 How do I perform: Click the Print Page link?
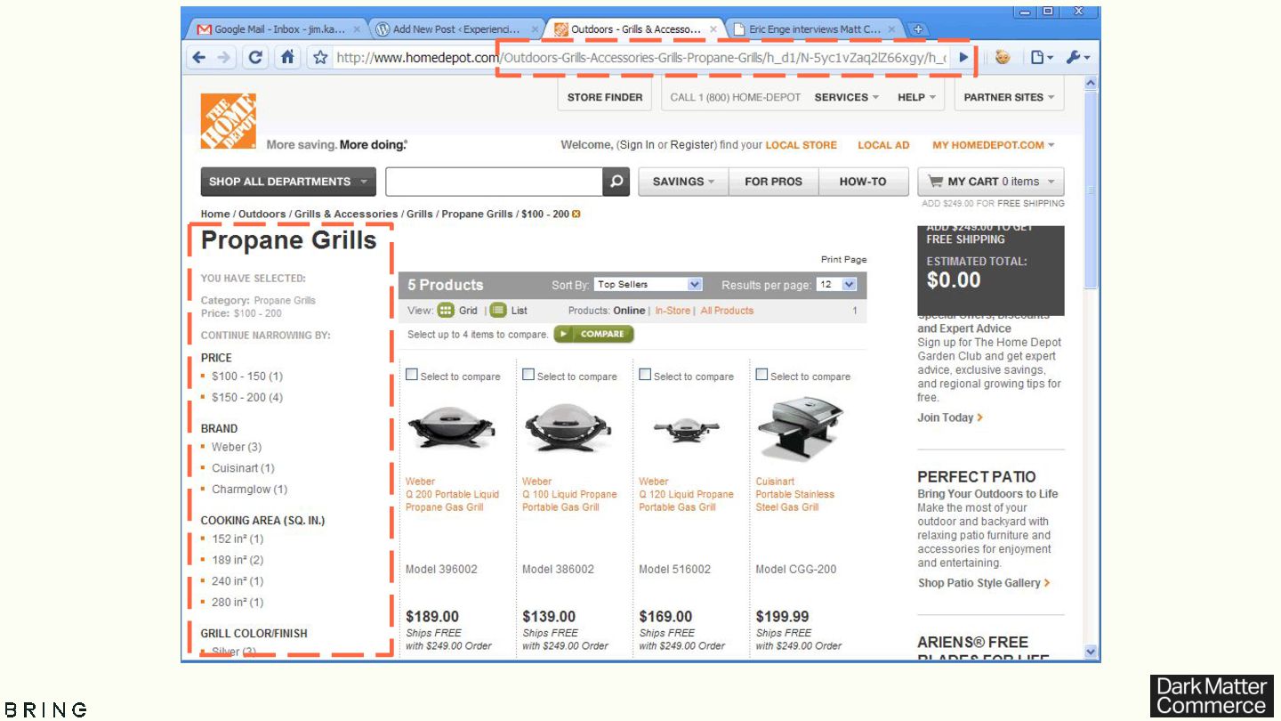(843, 260)
